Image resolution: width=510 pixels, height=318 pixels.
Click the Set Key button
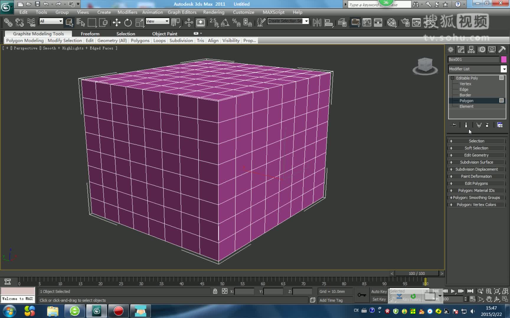[x=379, y=299]
